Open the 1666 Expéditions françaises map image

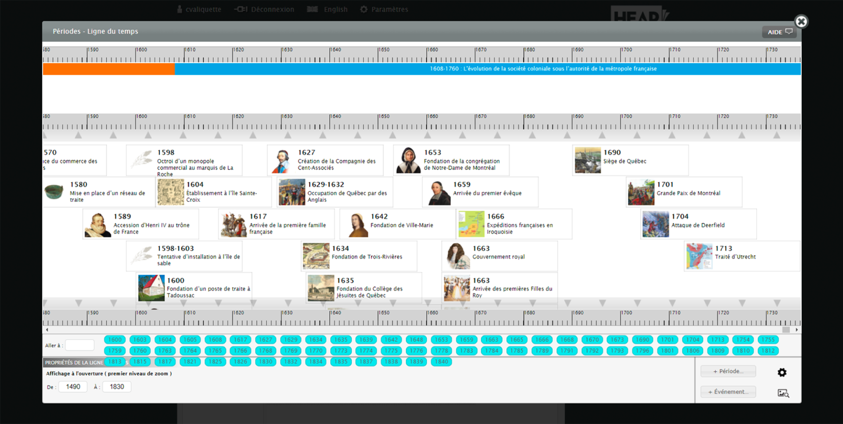(x=471, y=224)
